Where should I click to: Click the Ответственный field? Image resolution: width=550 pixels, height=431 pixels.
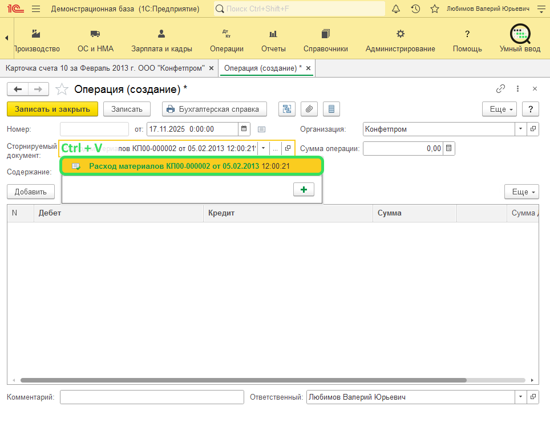click(x=410, y=397)
